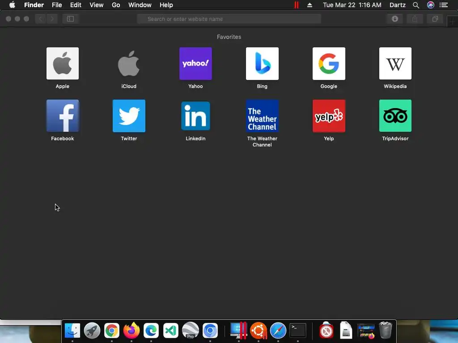
Task: Click the Search or enter website name field
Action: point(229,19)
